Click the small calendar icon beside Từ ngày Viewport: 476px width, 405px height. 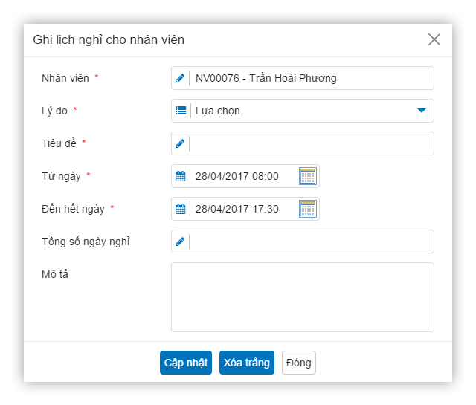pyautogui.click(x=181, y=176)
